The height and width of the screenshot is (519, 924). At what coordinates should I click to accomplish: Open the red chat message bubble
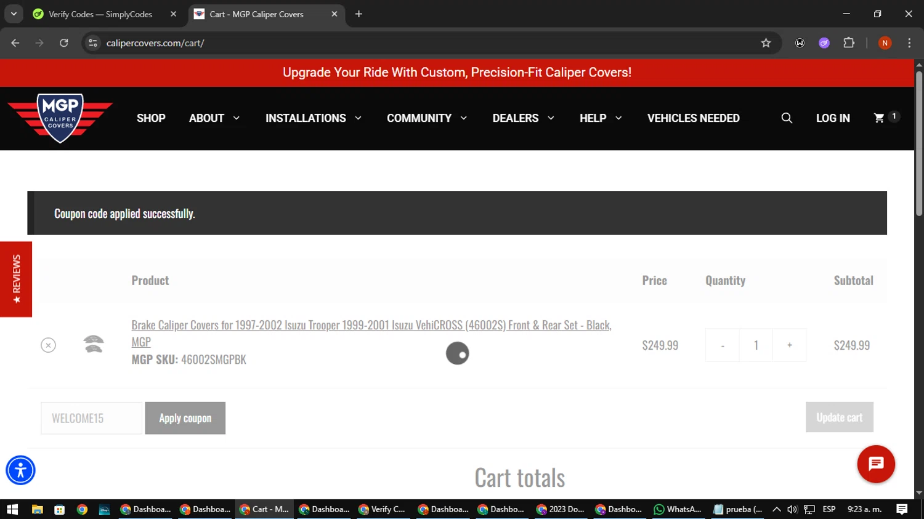[876, 464]
